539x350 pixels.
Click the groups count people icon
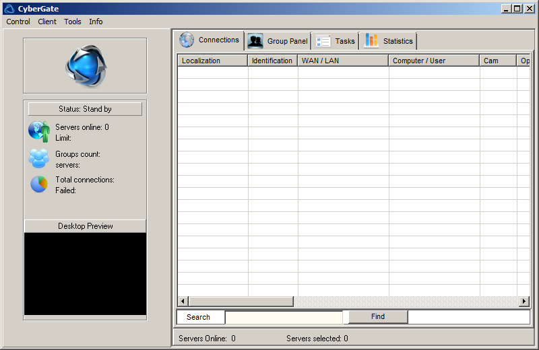[38, 158]
